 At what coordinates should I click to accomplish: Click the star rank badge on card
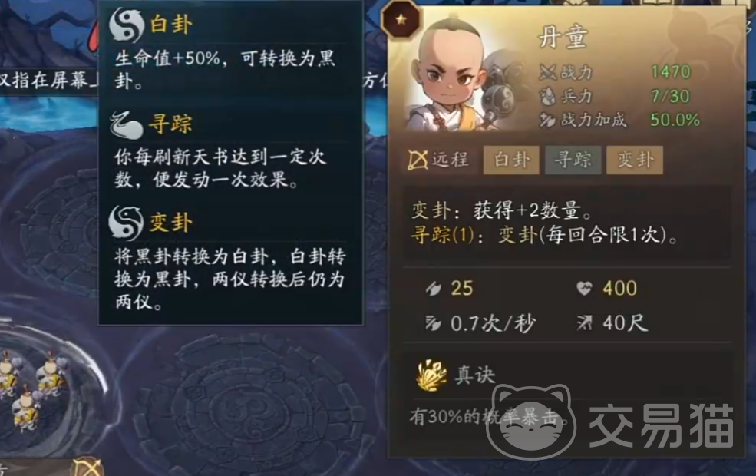pos(401,20)
